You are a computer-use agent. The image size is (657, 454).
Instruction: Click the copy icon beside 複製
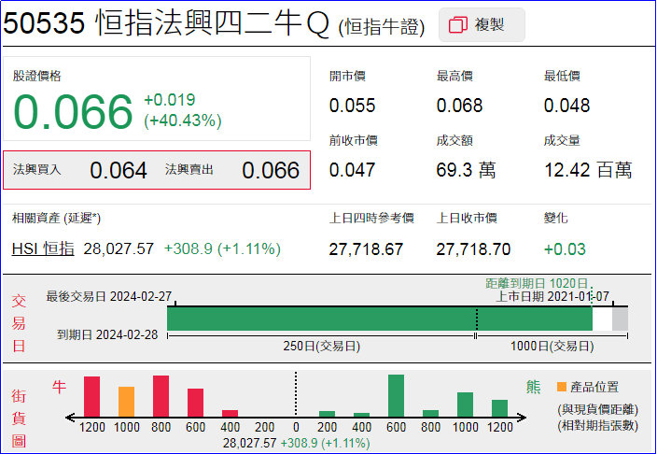pos(457,25)
